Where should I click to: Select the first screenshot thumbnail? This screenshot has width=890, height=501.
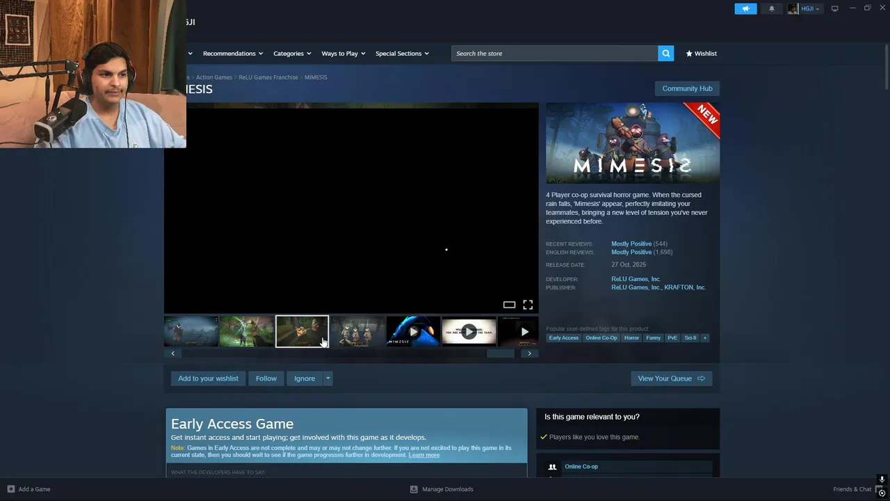(191, 331)
